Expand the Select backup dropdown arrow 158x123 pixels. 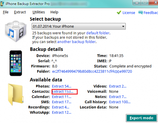point(123,26)
